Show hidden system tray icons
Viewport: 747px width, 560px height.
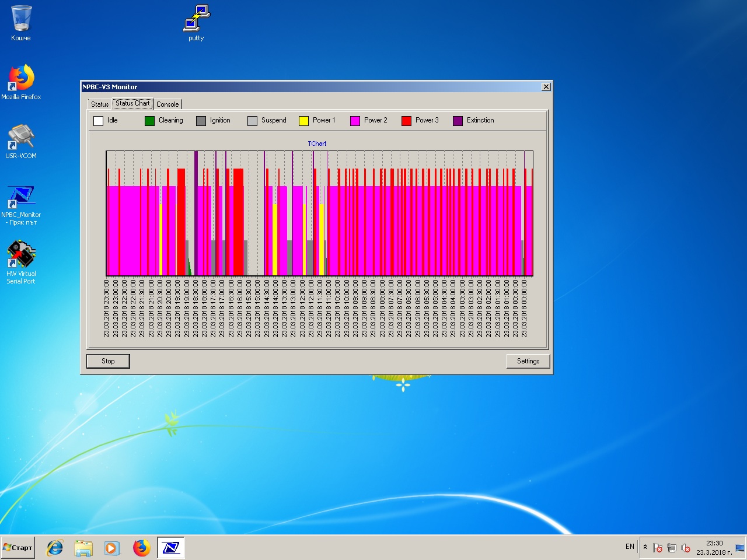[x=645, y=547]
